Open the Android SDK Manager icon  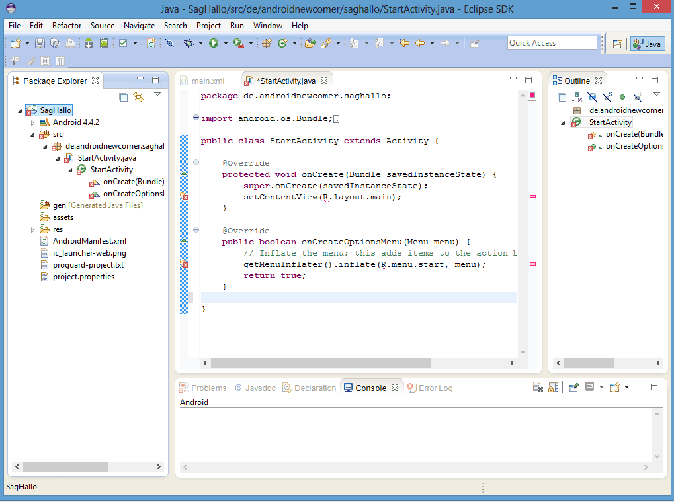[89, 43]
